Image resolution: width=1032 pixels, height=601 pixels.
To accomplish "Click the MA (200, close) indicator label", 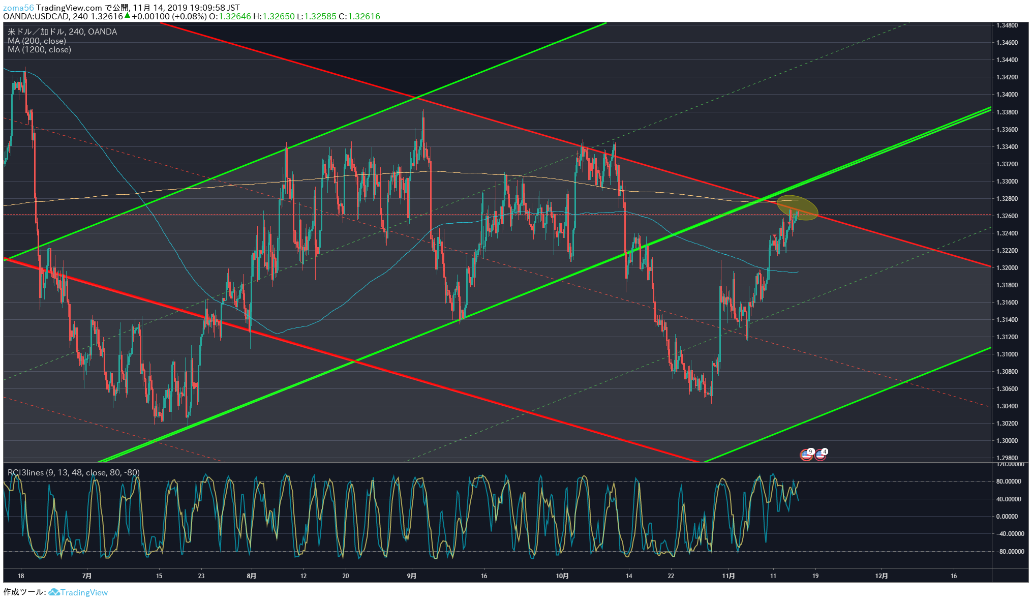I will 37,41.
